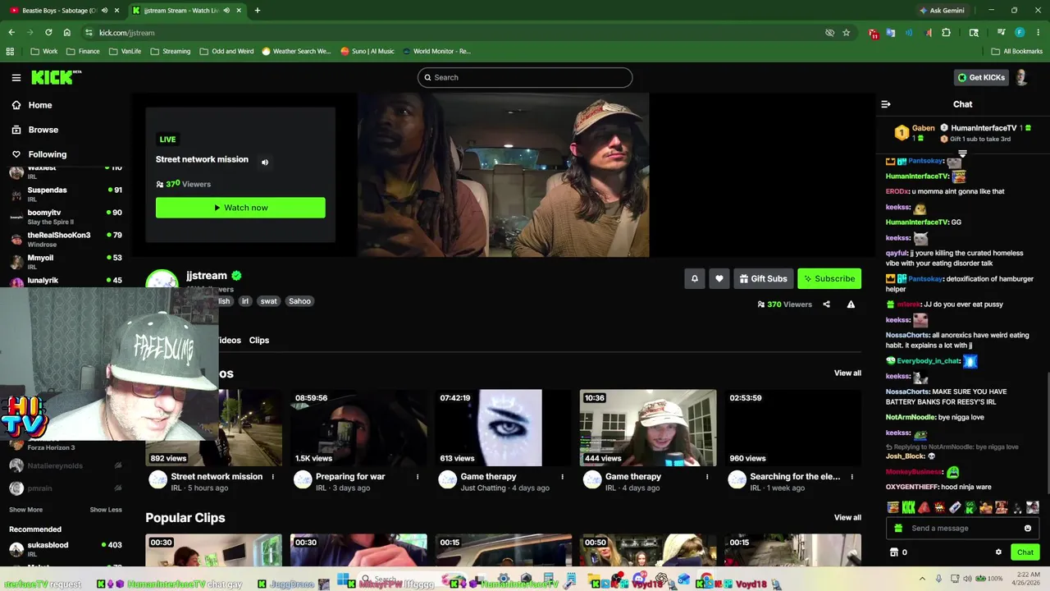1050x591 pixels.
Task: Click Watch now button
Action: tap(240, 208)
